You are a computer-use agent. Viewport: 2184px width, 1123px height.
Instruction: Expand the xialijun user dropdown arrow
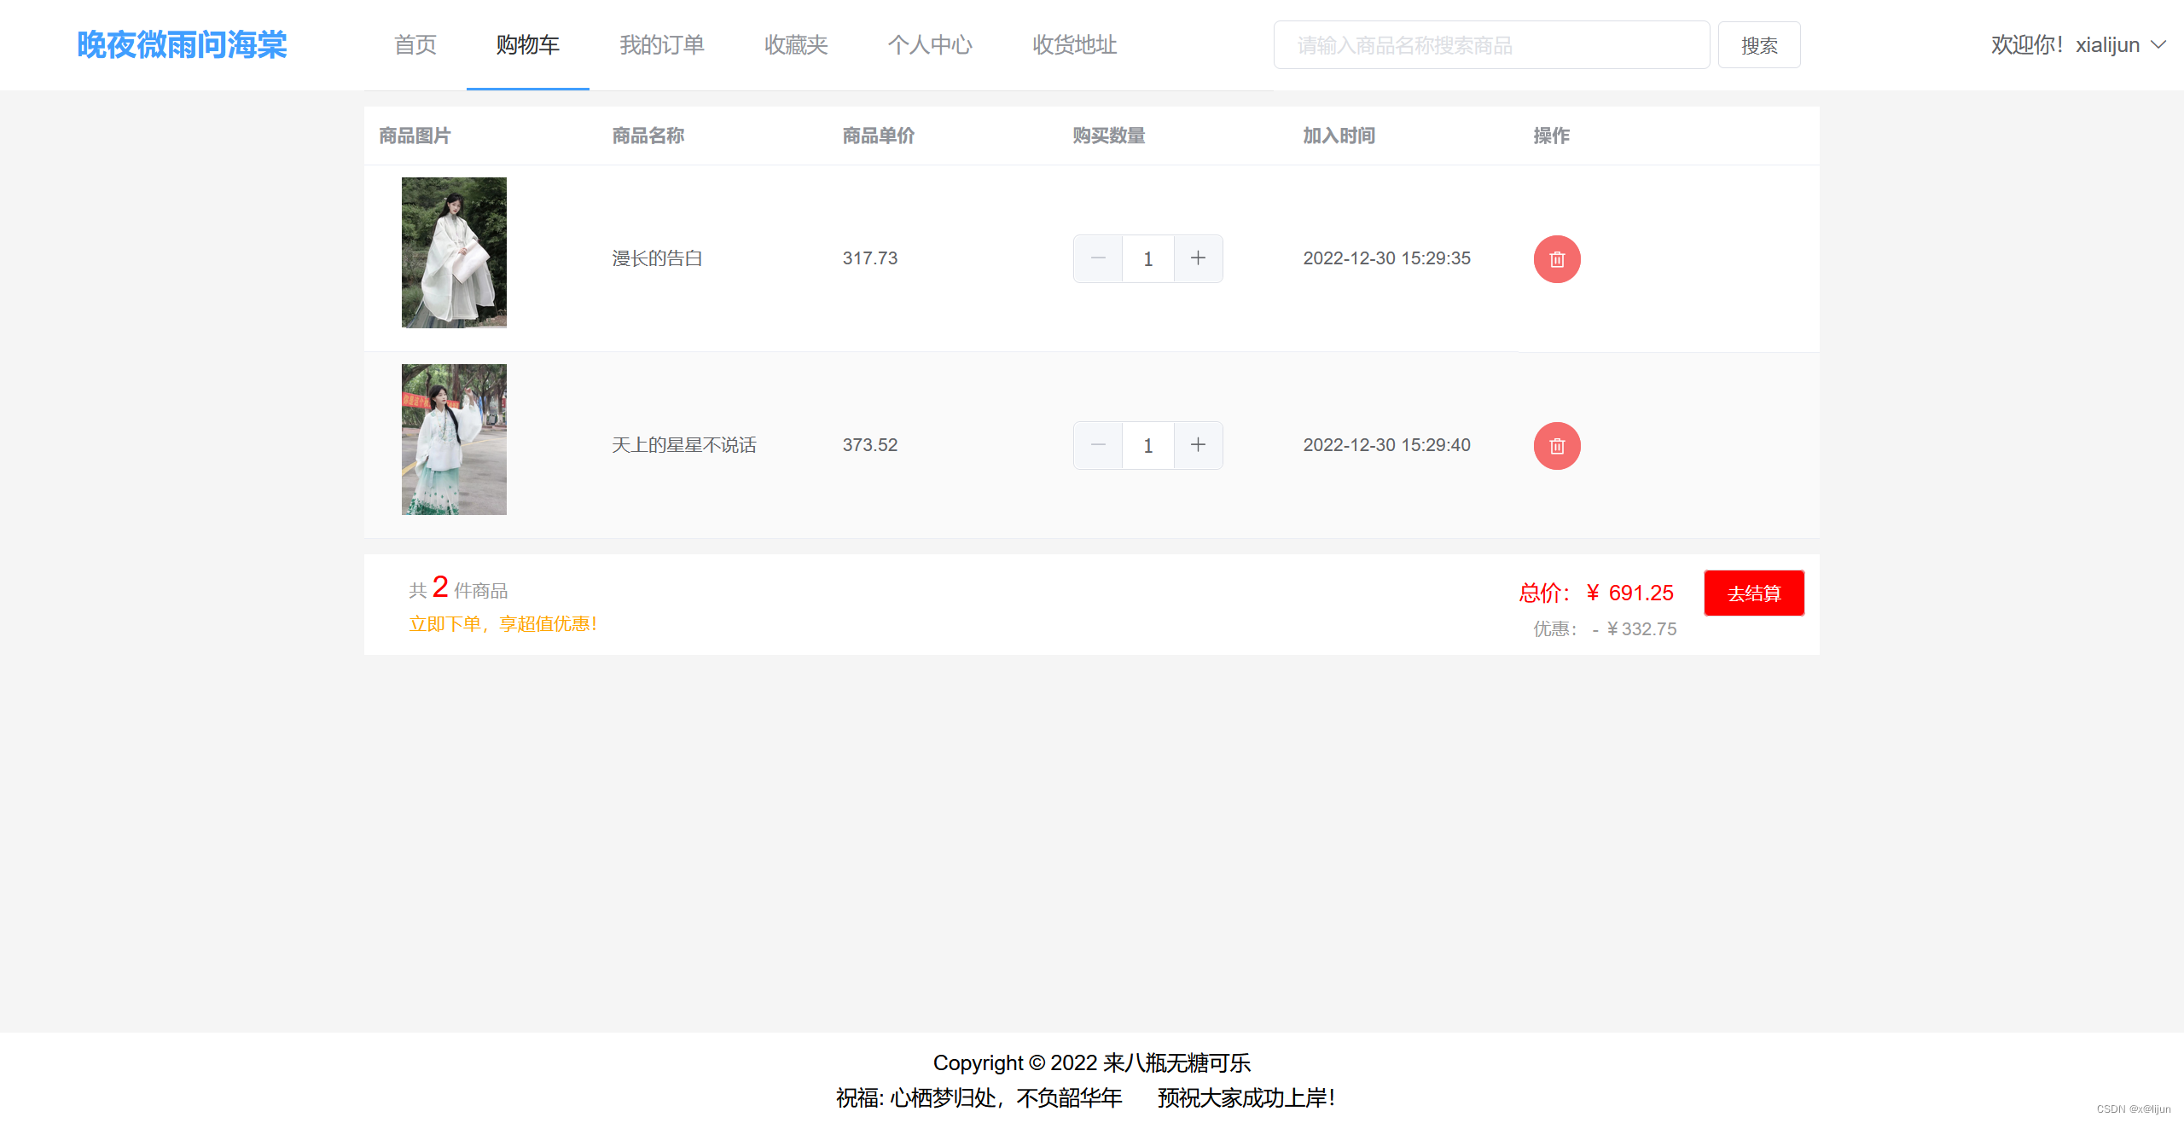point(2158,44)
